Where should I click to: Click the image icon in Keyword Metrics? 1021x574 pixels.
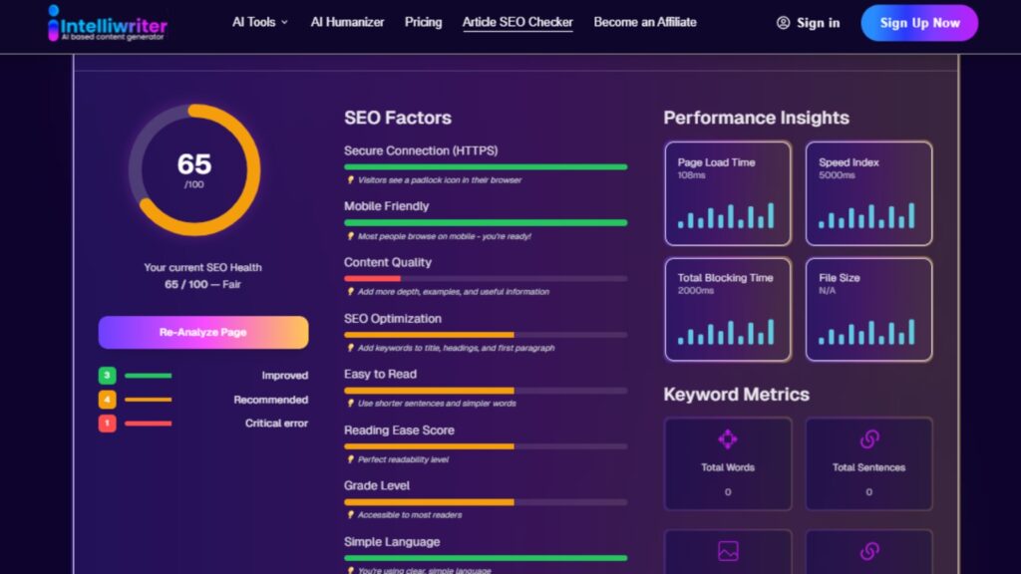pyautogui.click(x=728, y=549)
